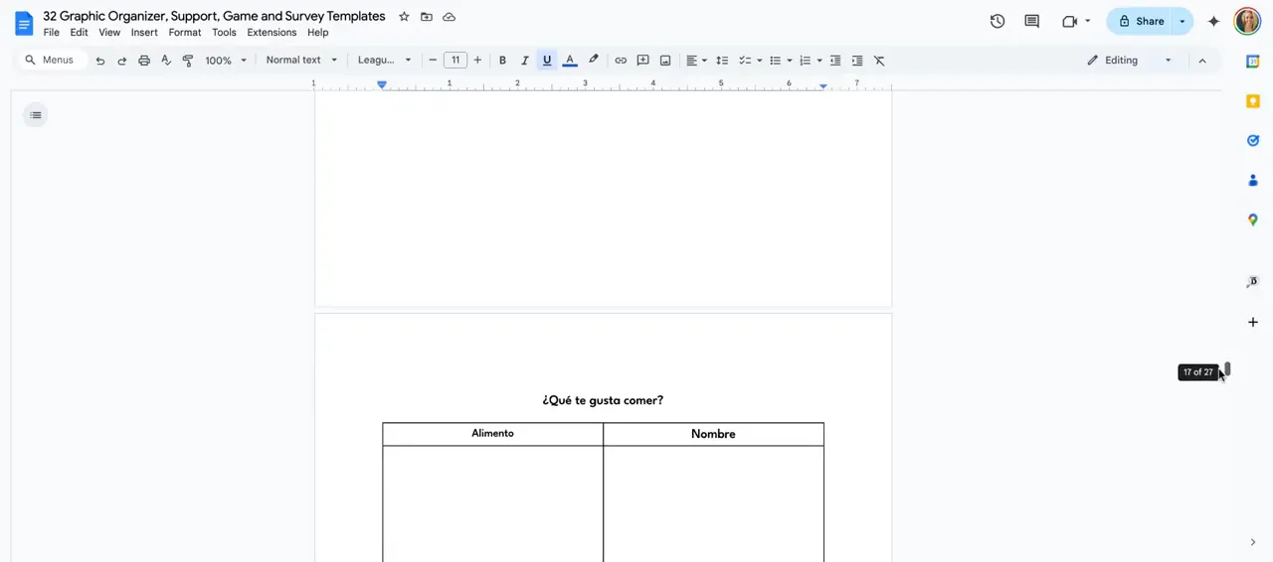Click the document title text
Viewport: 1273px width, 562px height.
(214, 17)
